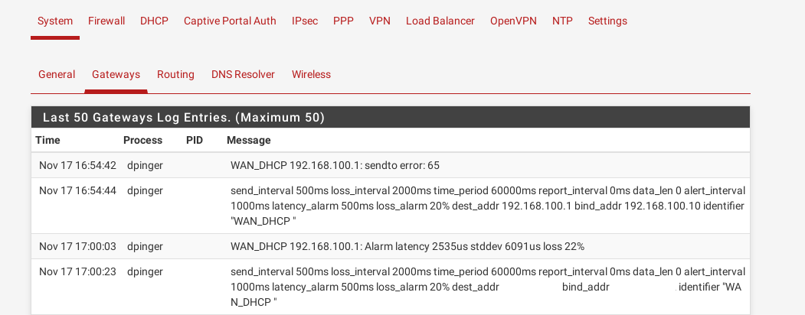Select the Captive Portal Auth tab
This screenshot has height=315, width=805.
[x=230, y=21]
